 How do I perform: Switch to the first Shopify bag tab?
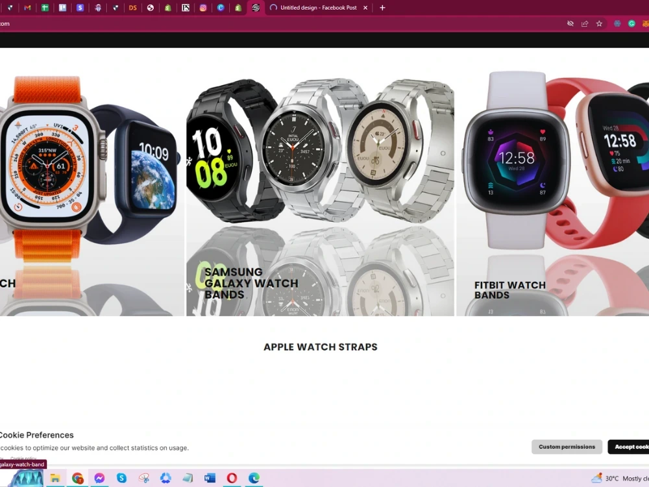coord(167,7)
